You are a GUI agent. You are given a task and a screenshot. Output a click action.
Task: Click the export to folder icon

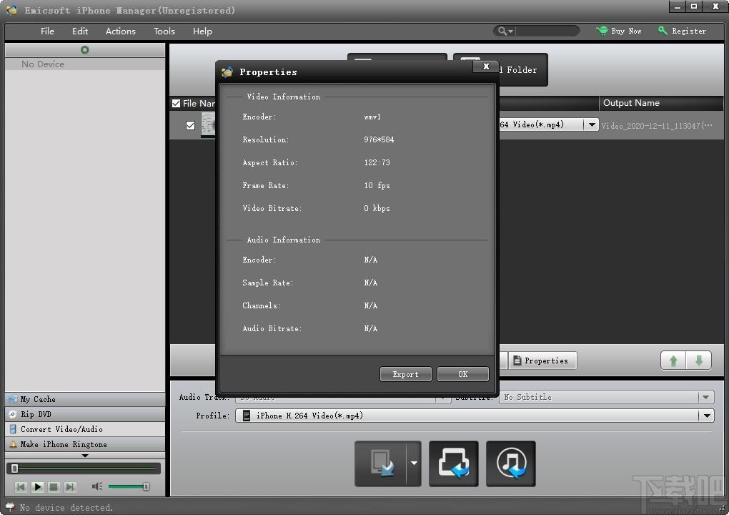coord(453,463)
